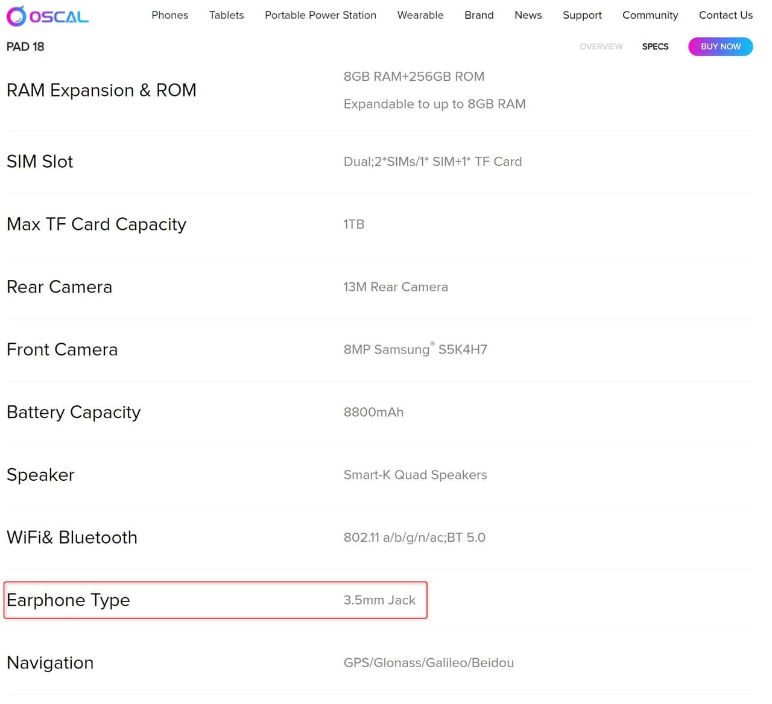This screenshot has width=772, height=704.
Task: Click the highlighted Earphone Type row
Action: (x=215, y=600)
